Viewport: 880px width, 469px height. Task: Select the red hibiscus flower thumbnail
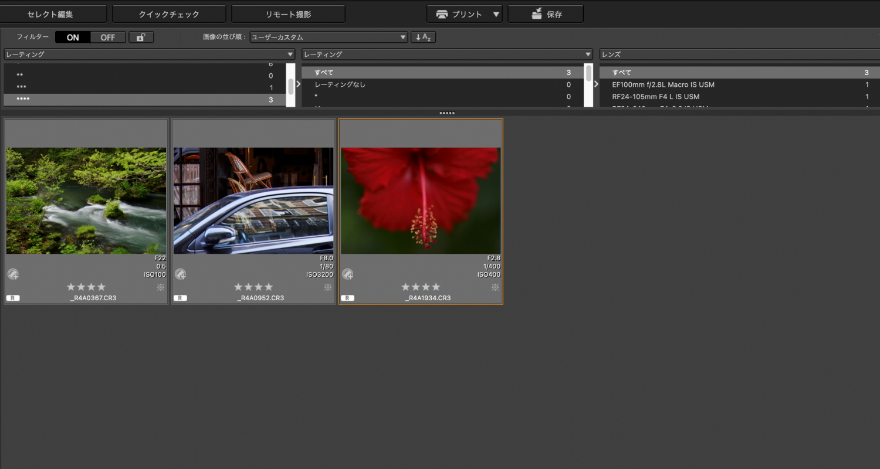pos(421,200)
